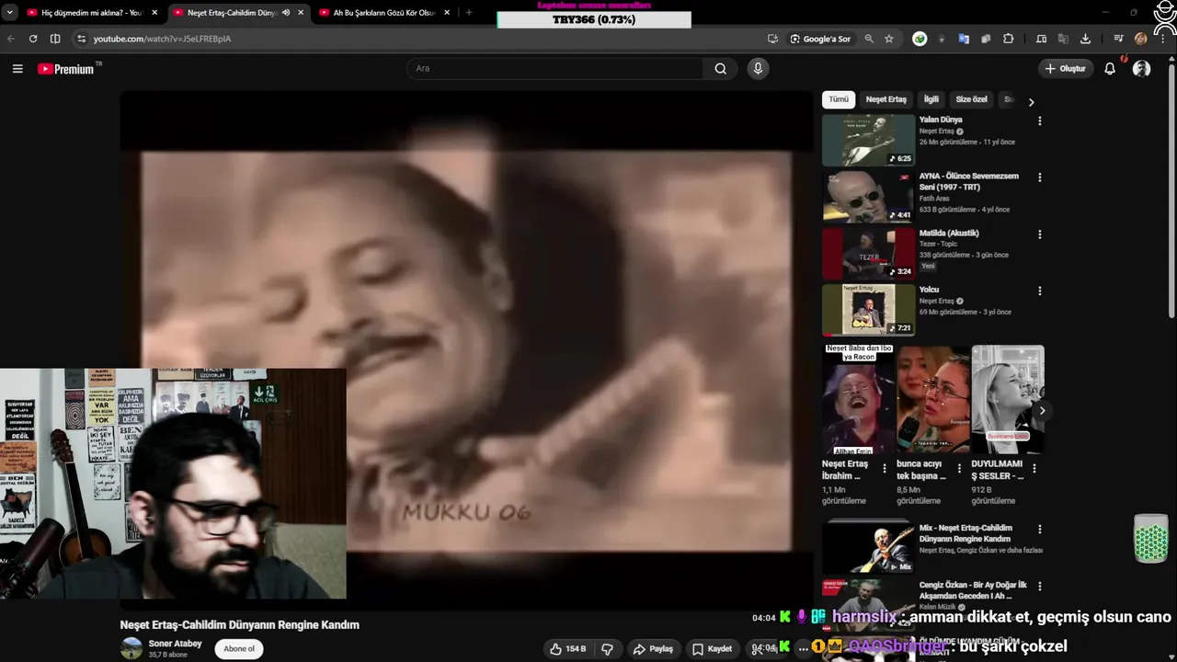The height and width of the screenshot is (662, 1177).
Task: Start voice search with microphone icon
Action: tap(758, 69)
